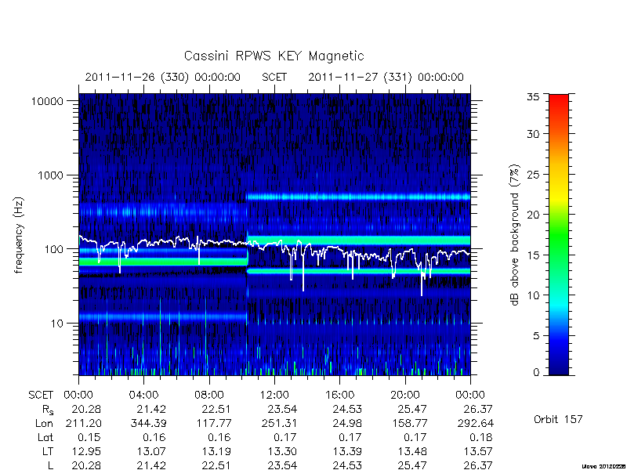627x470 pixels.
Task: Select the start date label 2011-11-26 (330) 00:00:00
Action: click(x=163, y=77)
